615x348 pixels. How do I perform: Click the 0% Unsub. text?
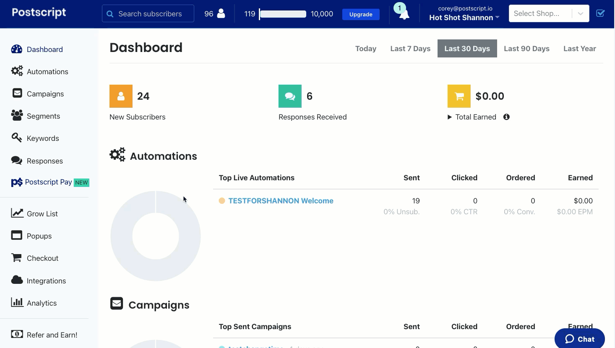[401, 212]
